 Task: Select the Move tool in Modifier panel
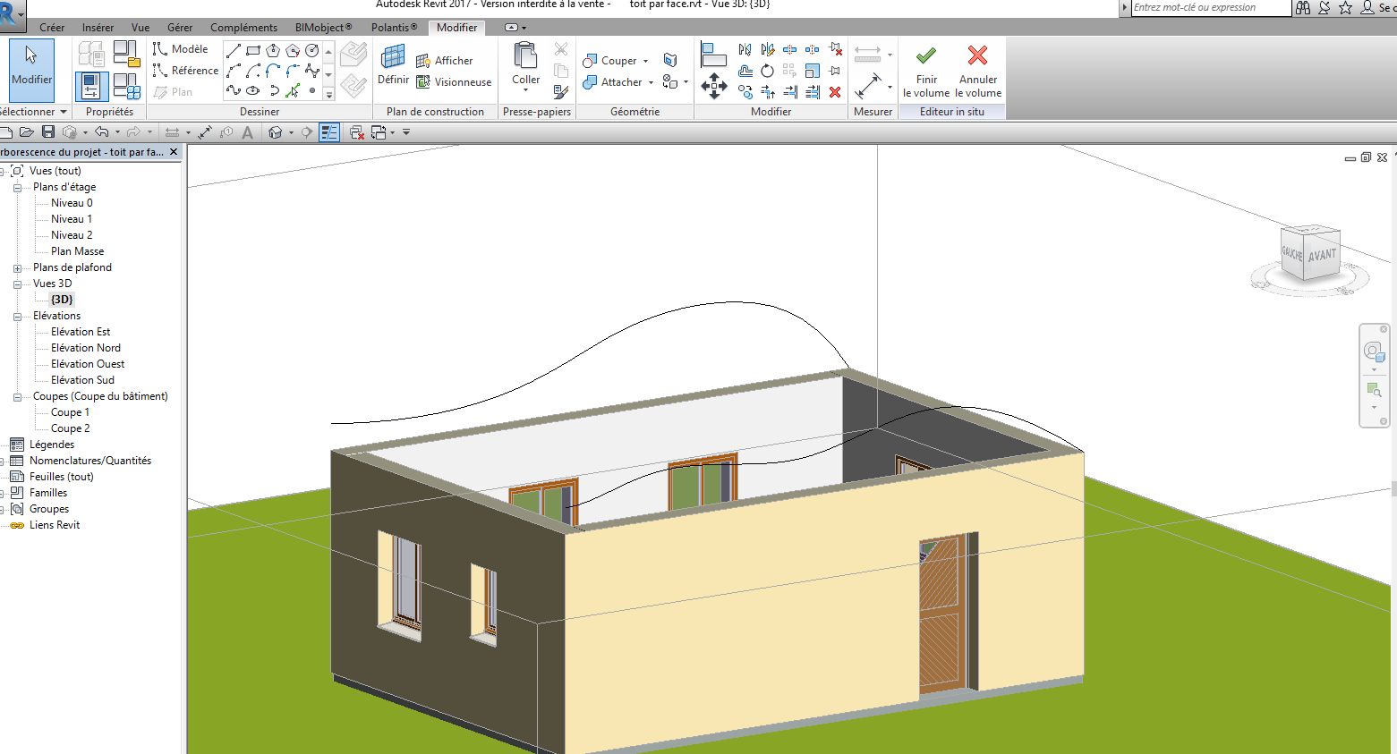click(713, 87)
